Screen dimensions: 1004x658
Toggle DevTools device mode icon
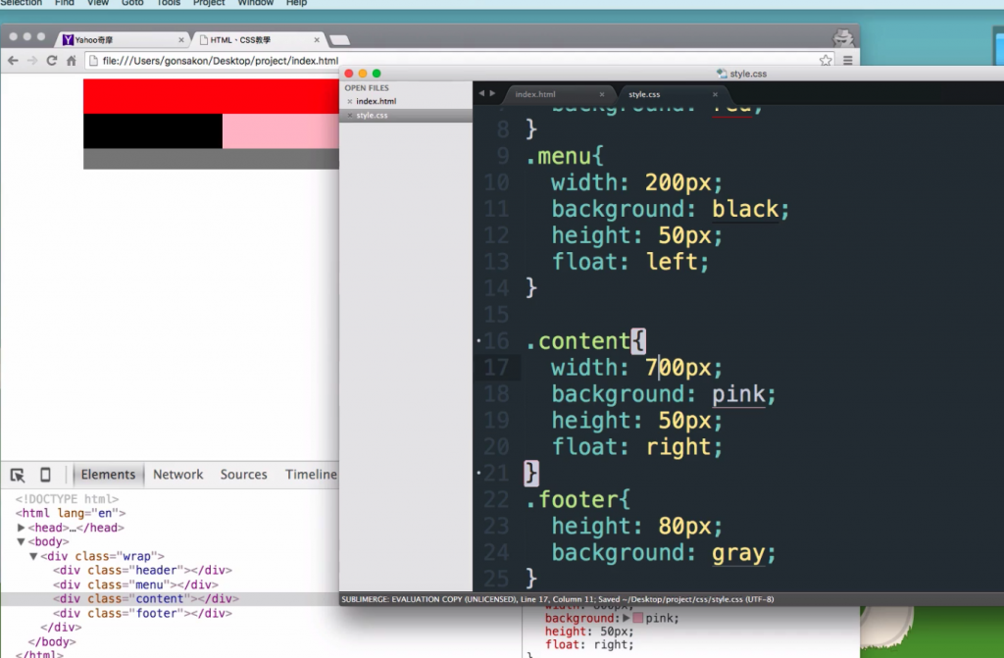click(x=45, y=475)
